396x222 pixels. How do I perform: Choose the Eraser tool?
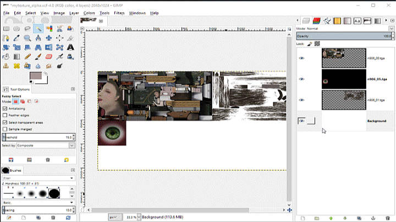coord(50,56)
